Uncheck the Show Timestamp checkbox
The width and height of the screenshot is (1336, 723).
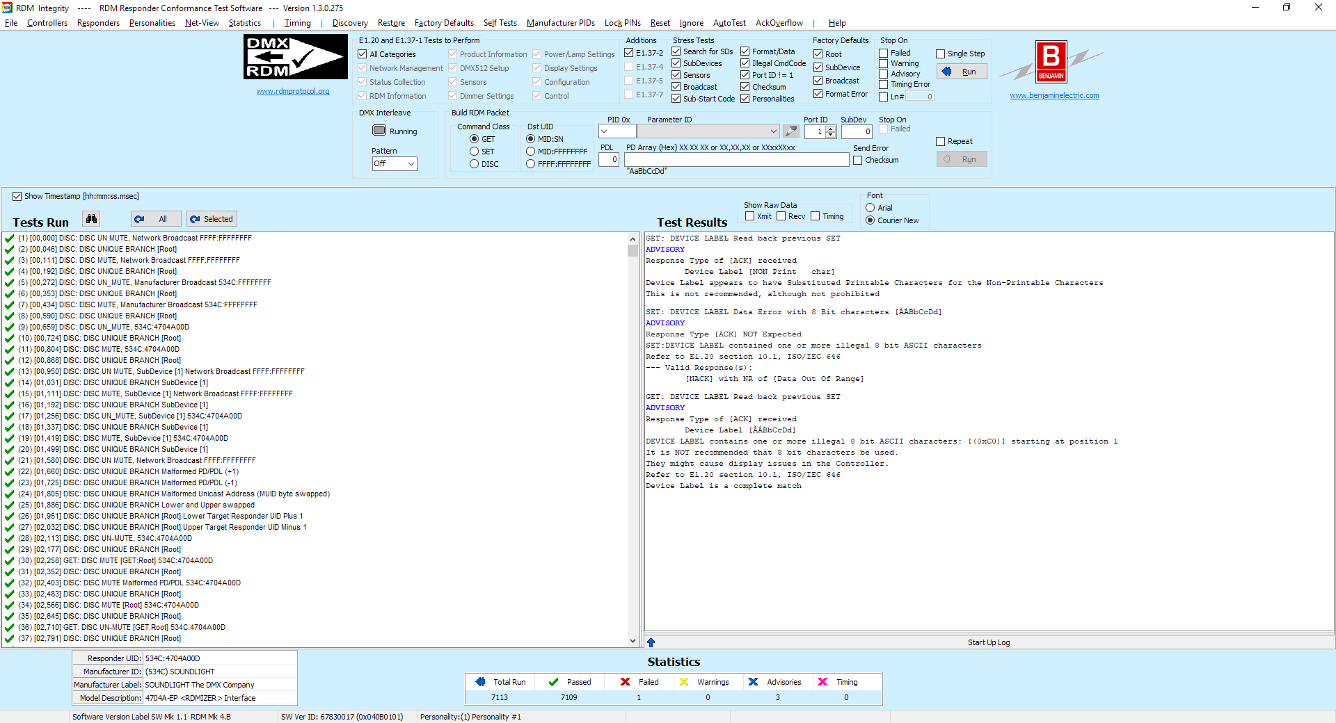tap(17, 197)
